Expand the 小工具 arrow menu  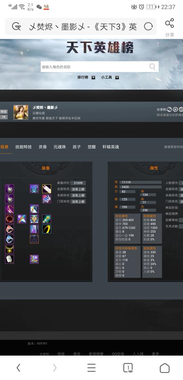point(117,78)
